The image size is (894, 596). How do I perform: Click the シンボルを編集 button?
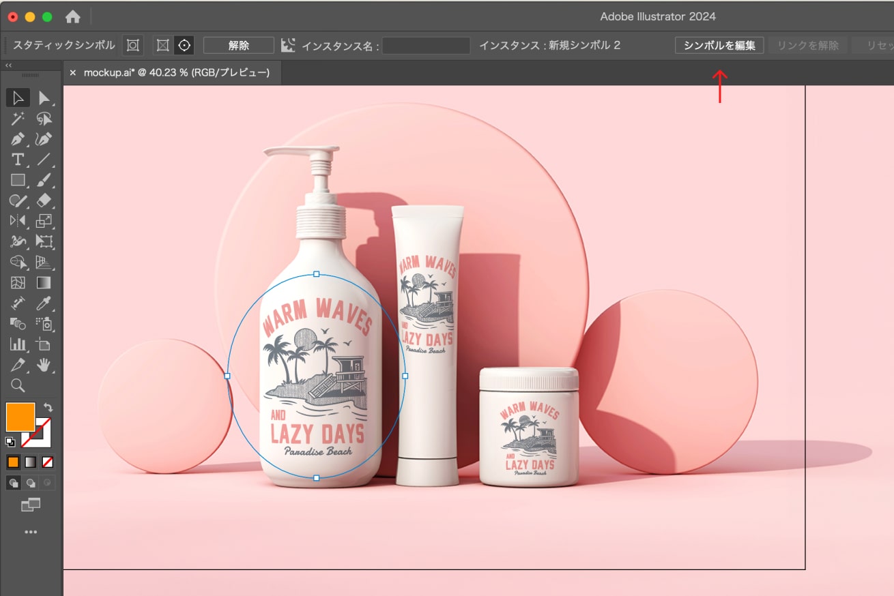pyautogui.click(x=719, y=46)
